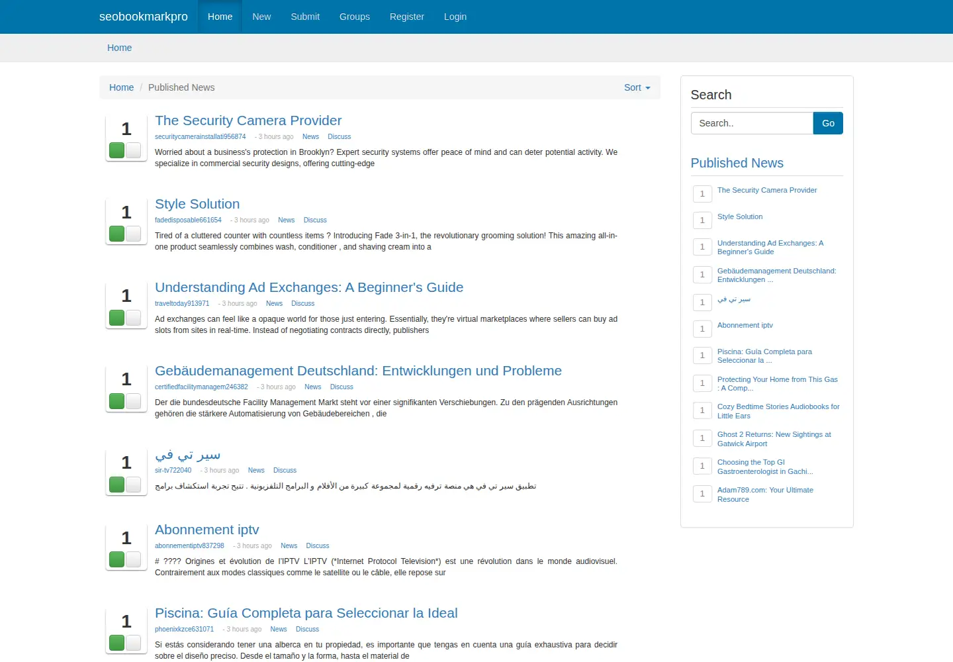Downvote The Security Camera Provider with grey button

click(x=133, y=150)
